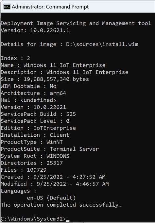Screen dimensions: 155x223
Task: Select the 'en-US (Default)' language entry
Action: [51, 198]
